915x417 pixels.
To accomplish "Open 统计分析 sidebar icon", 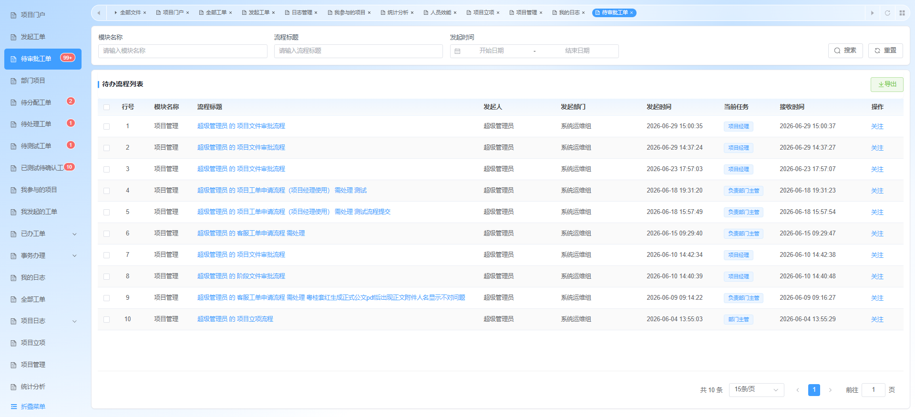I will pos(13,387).
